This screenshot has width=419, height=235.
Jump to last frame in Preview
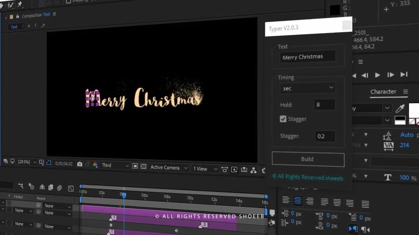(404, 74)
